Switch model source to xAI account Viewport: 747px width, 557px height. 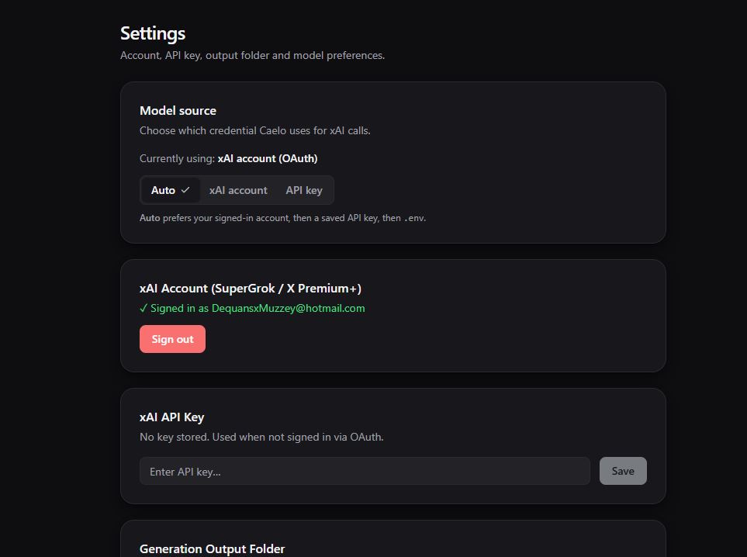(x=237, y=190)
